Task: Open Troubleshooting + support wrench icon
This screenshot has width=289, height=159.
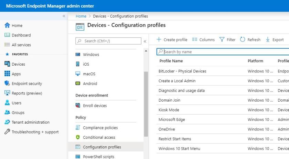Action: click(x=7, y=132)
